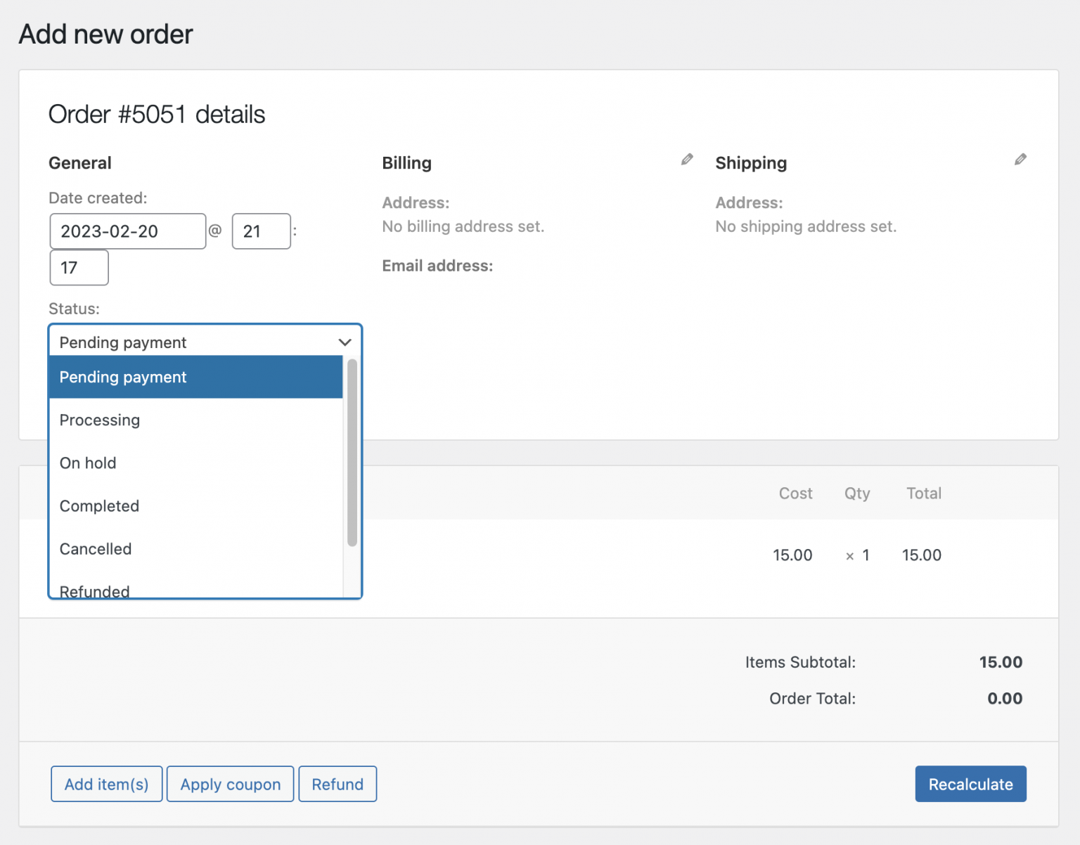
Task: Hit the Recalculate button
Action: 970,784
